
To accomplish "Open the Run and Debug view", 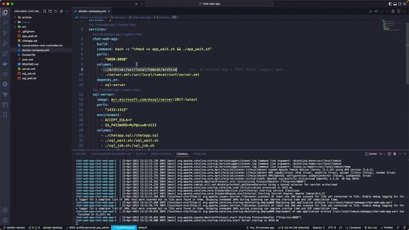I will pyautogui.click(x=5, y=43).
